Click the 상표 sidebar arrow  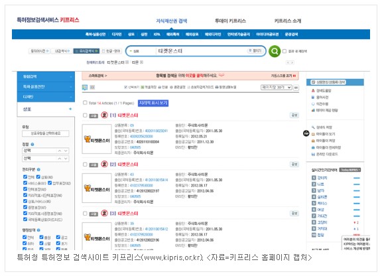(x=70, y=109)
